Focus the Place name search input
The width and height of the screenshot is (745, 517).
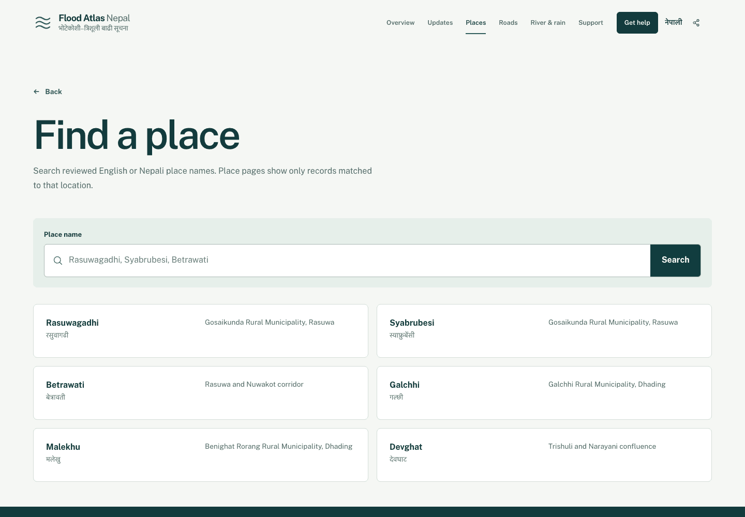(x=347, y=261)
